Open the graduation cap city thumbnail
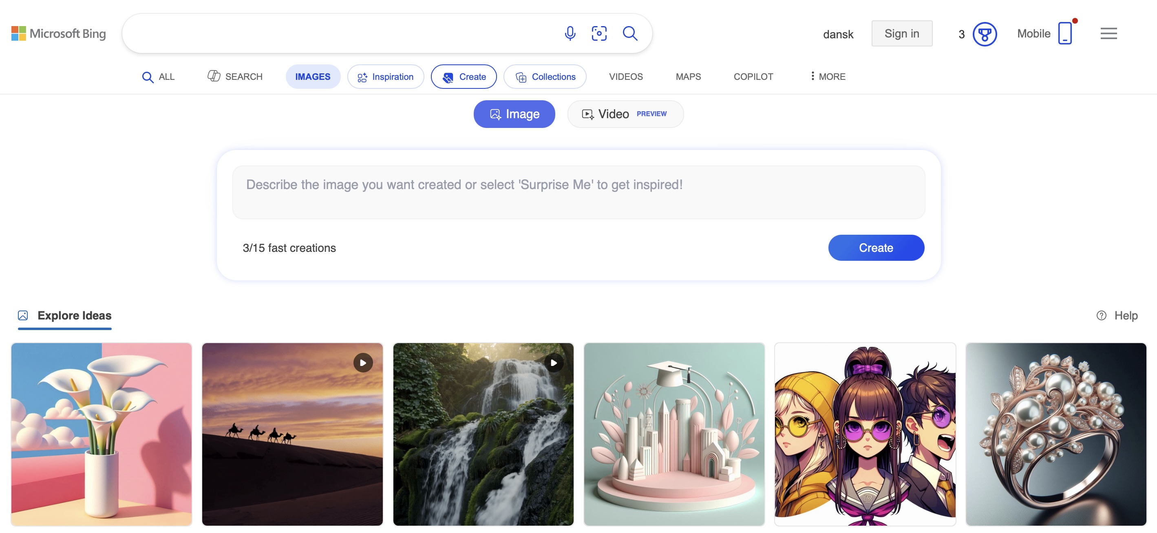The image size is (1157, 533). click(674, 434)
